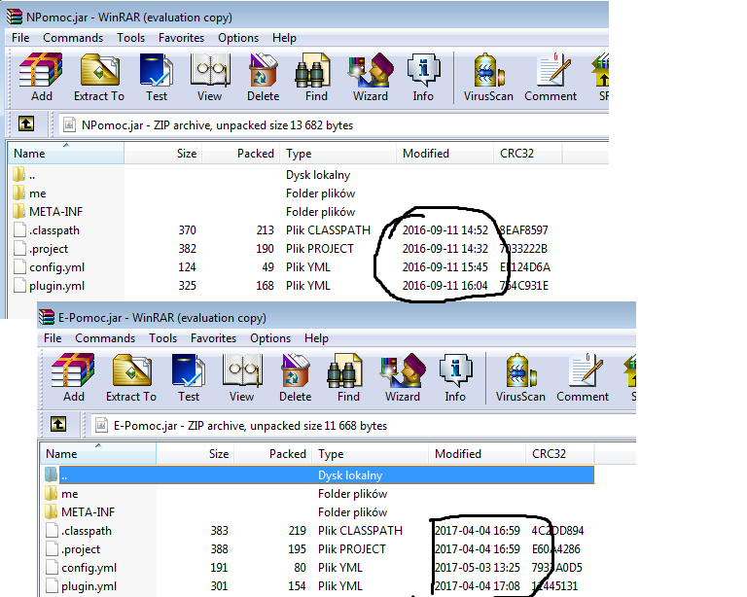747x597 pixels.
Task: Sort by Name column in NPomoc.jar window
Action: coord(66,154)
